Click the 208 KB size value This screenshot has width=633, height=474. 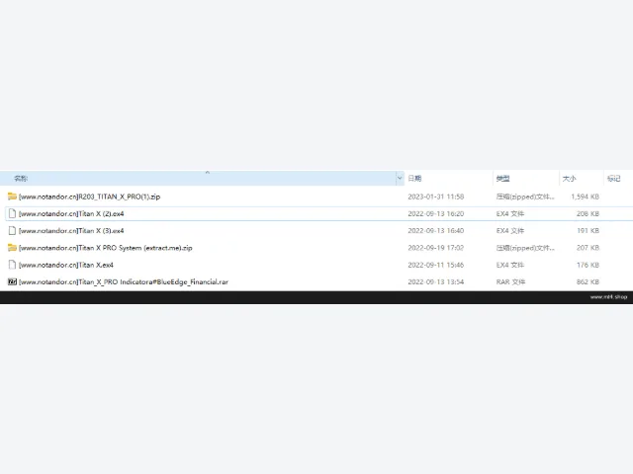[588, 213]
